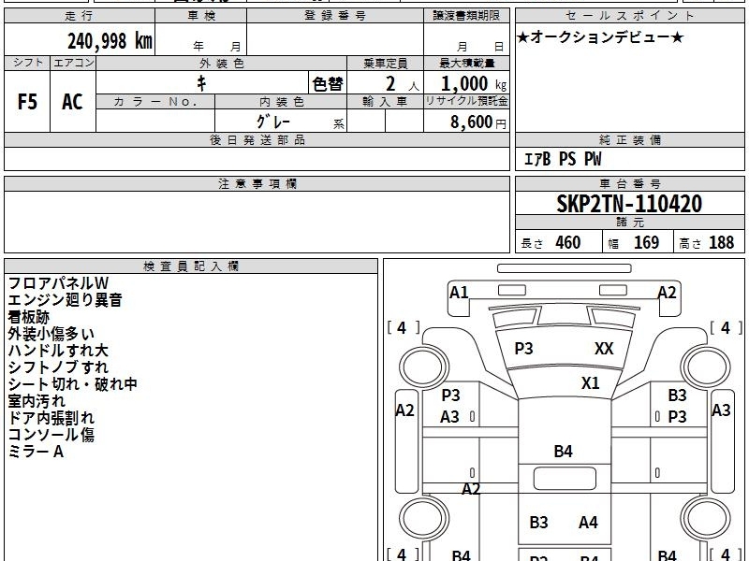Select the 純正装備 header
This screenshot has width=749, height=561.
point(630,139)
